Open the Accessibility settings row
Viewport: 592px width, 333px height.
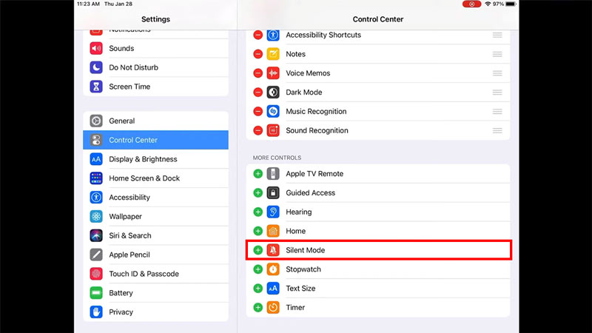(x=155, y=197)
